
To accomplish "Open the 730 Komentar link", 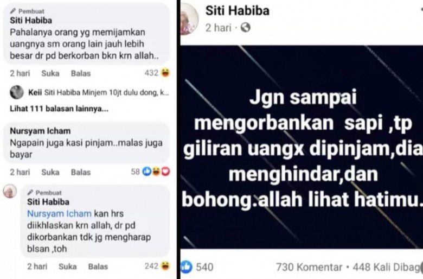I will click(309, 267).
